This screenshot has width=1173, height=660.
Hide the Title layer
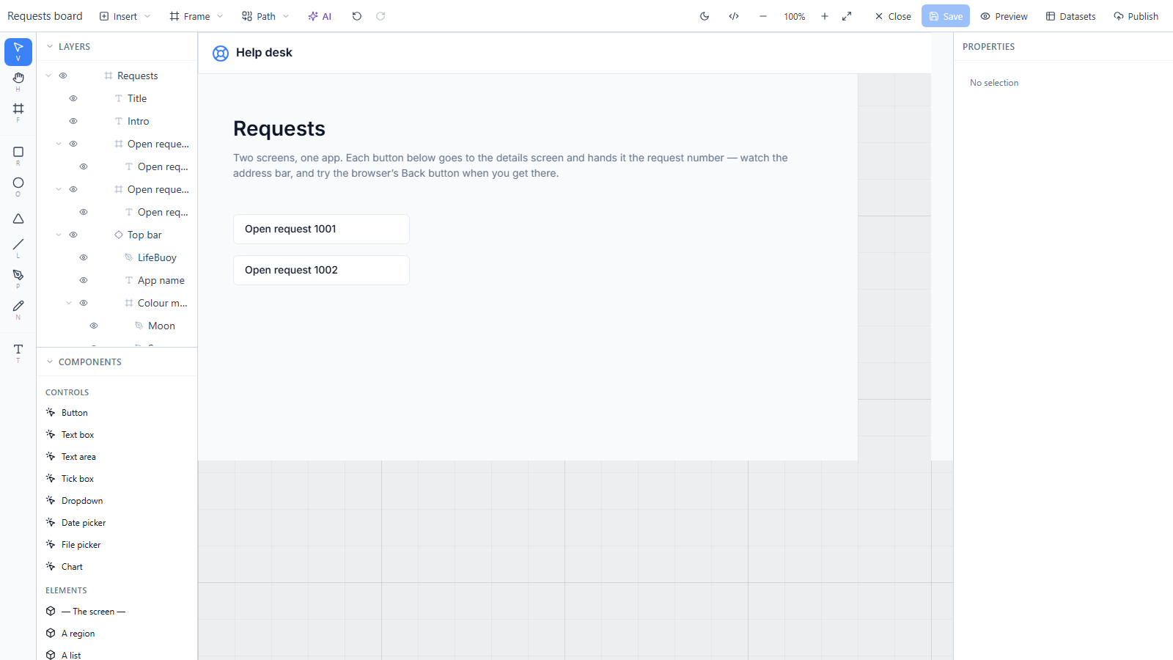point(73,98)
